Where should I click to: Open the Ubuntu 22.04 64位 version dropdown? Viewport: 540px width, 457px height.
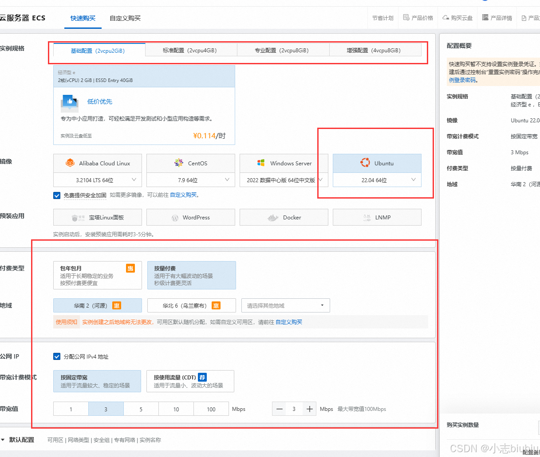[x=377, y=180]
